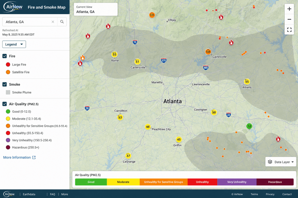
Task: Click the large fire icon in southeast smoke plume
Action: coord(278,139)
